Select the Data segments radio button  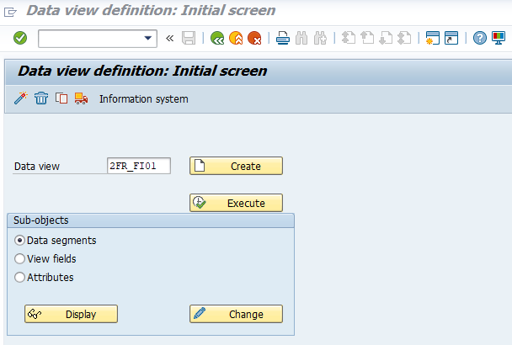click(x=20, y=240)
